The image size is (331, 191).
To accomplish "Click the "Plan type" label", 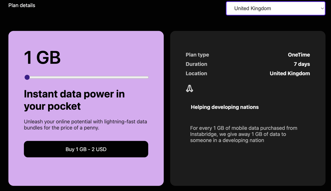I will (x=198, y=55).
